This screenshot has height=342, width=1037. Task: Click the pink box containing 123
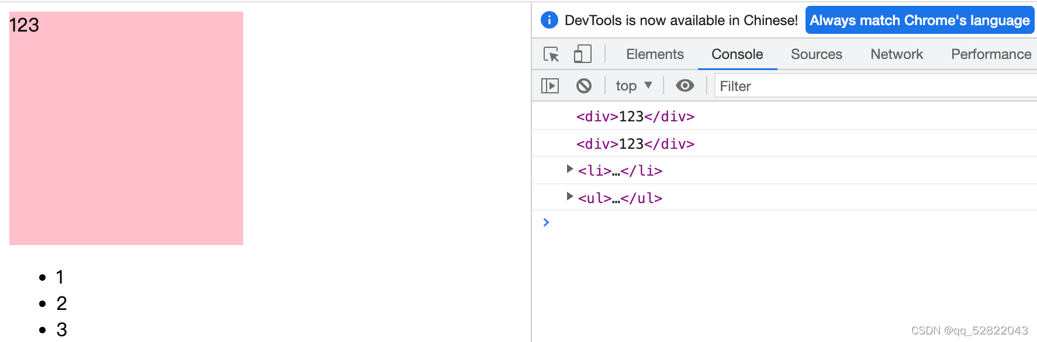pyautogui.click(x=126, y=128)
